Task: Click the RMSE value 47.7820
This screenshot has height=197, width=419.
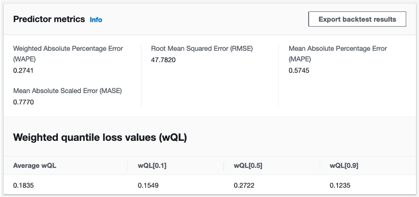Action: click(163, 60)
